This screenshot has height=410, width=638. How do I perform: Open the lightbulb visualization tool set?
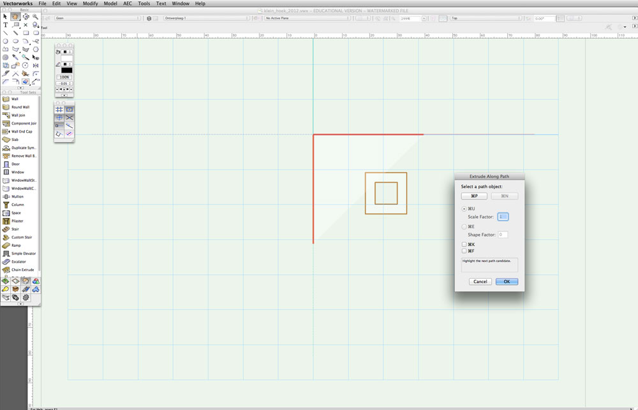[5, 289]
